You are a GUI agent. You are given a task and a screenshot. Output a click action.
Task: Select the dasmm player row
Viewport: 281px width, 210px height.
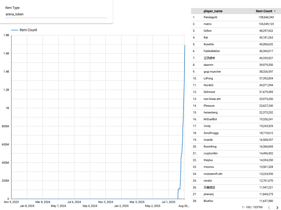coord(236,65)
